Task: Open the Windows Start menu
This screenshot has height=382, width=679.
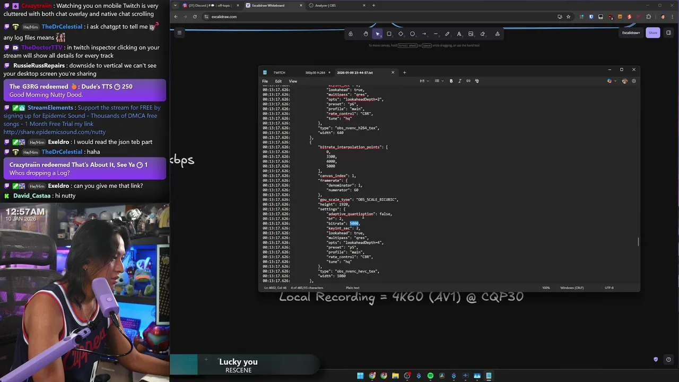Action: click(x=360, y=376)
